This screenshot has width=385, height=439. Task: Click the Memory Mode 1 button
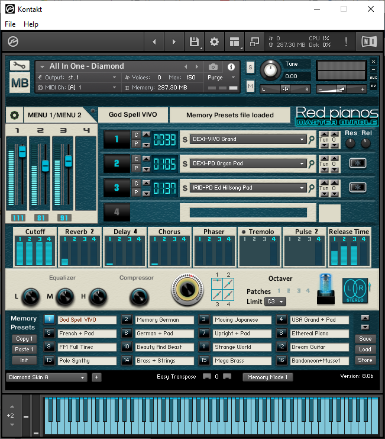tap(267, 377)
